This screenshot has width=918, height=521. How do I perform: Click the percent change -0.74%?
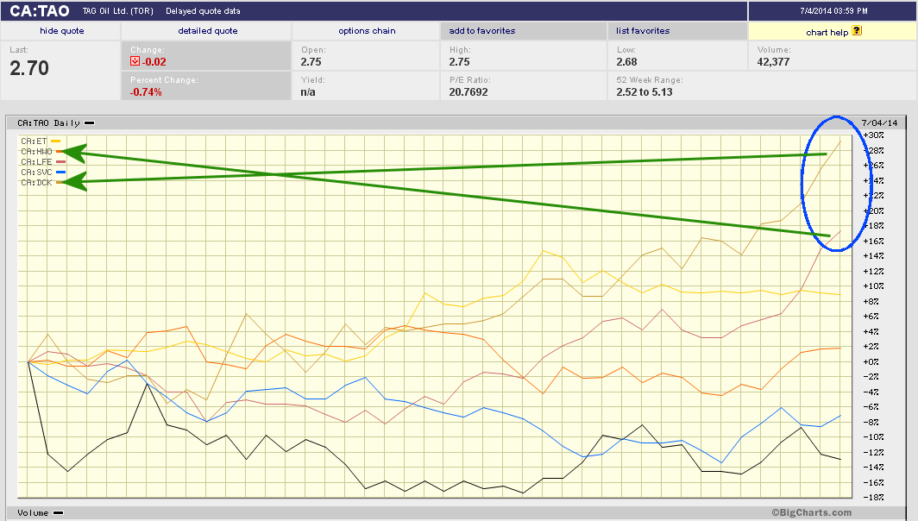pos(146,92)
